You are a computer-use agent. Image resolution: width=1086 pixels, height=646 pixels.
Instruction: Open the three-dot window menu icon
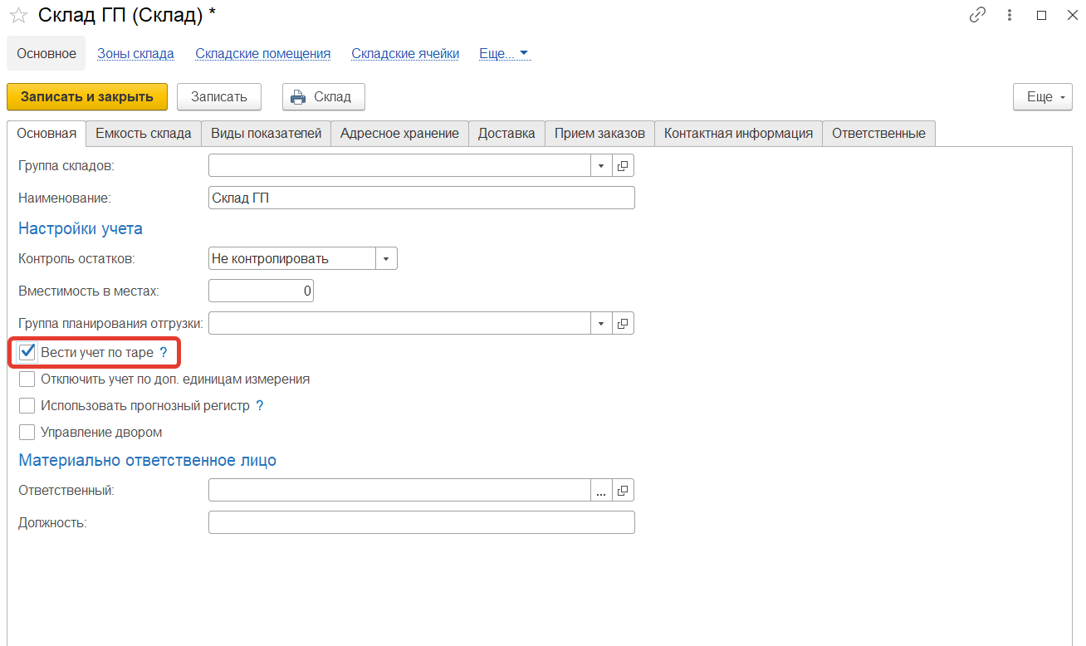point(1010,15)
